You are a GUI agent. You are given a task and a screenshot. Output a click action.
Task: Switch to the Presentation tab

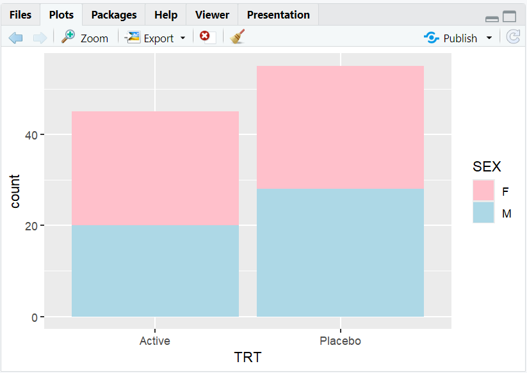[x=278, y=14]
